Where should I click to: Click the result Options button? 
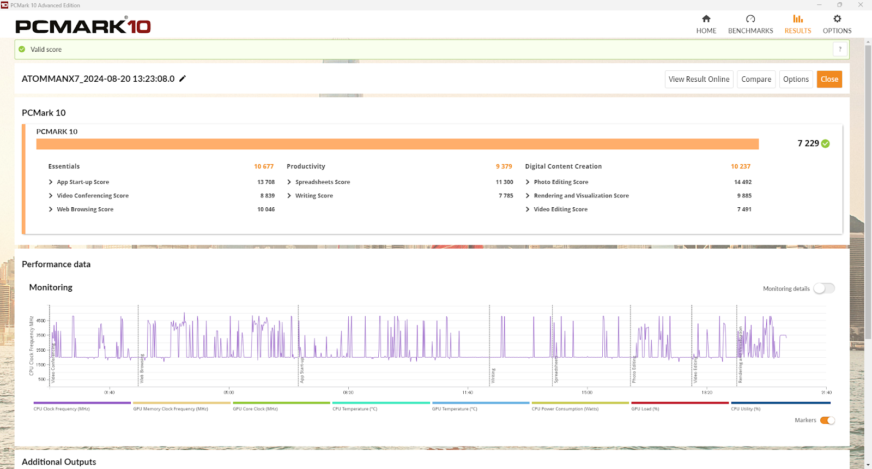(796, 79)
